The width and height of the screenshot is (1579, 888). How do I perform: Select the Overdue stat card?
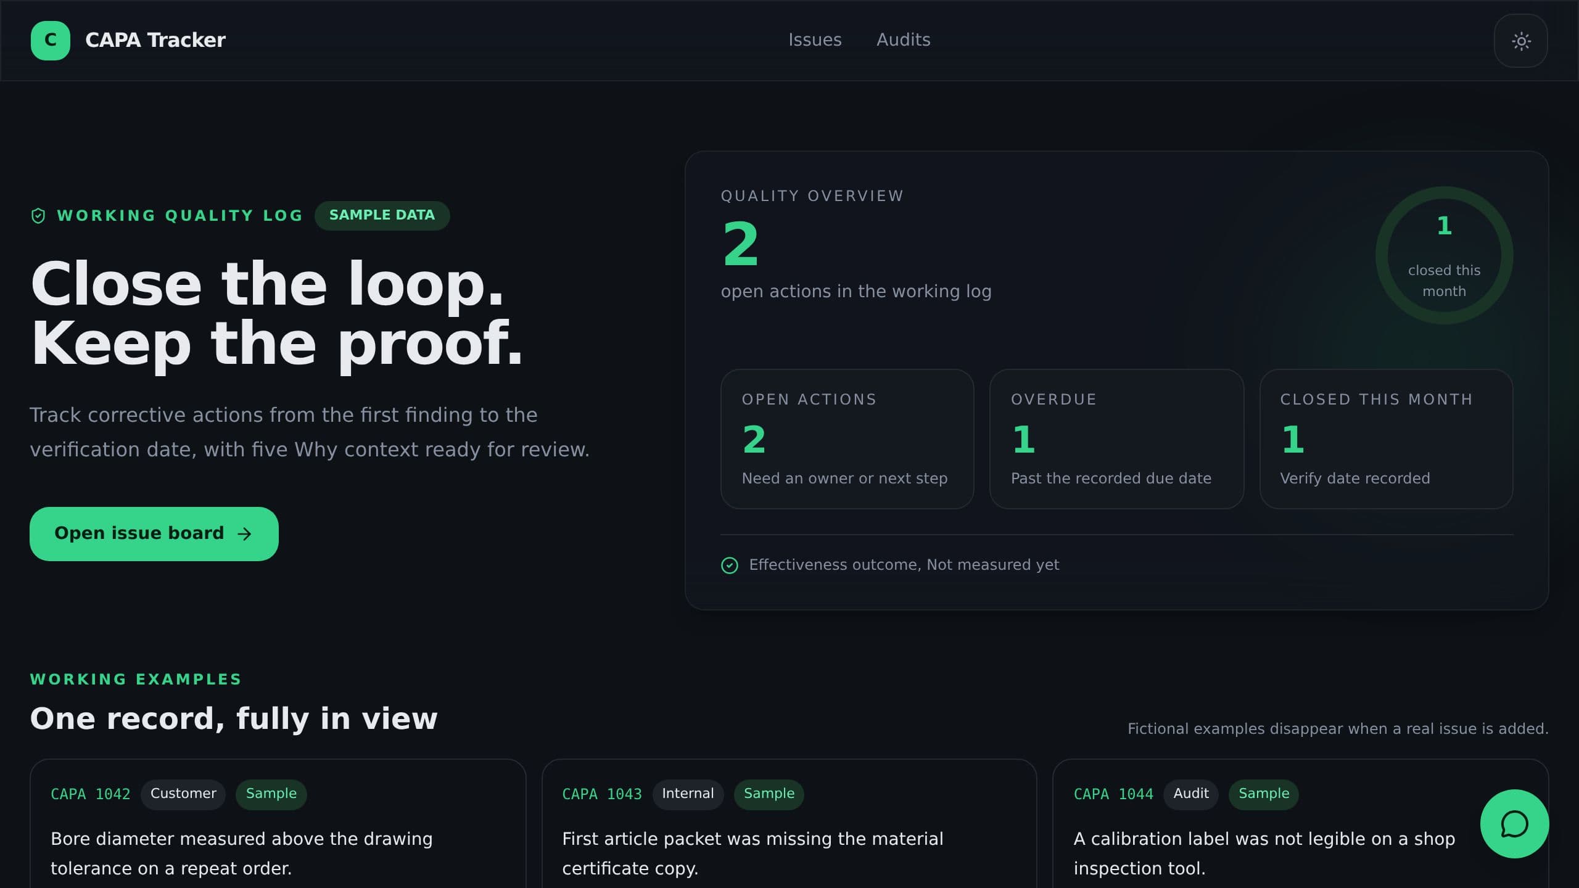pos(1116,439)
